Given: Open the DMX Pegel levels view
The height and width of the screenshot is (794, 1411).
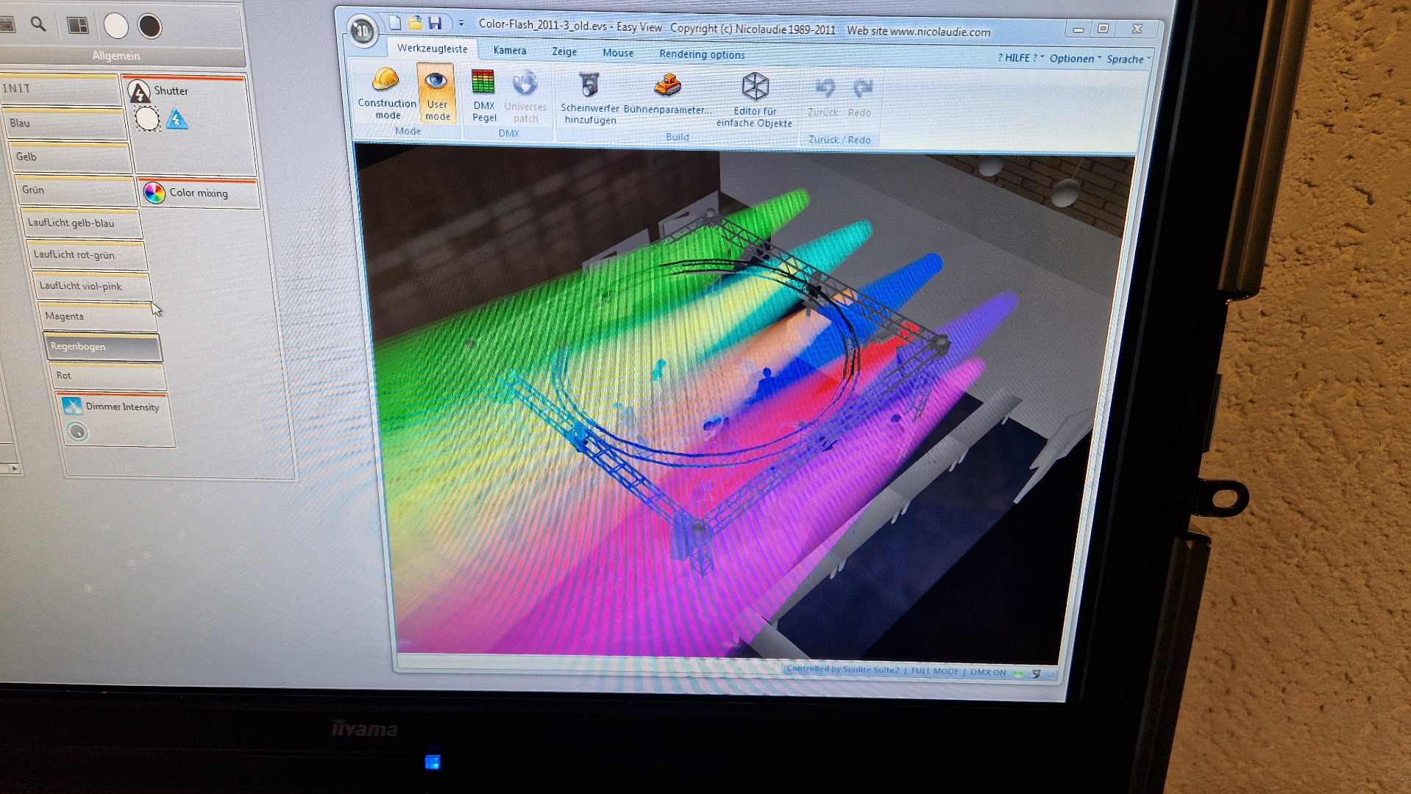Looking at the screenshot, I should tap(483, 95).
